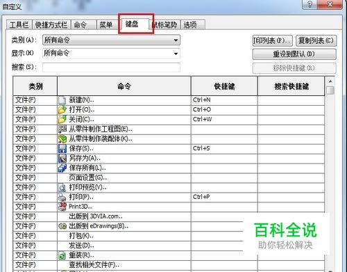Open the 类别(A) dropdown showing 所有命令
Viewport: 347px width, 272px height.
click(111, 40)
